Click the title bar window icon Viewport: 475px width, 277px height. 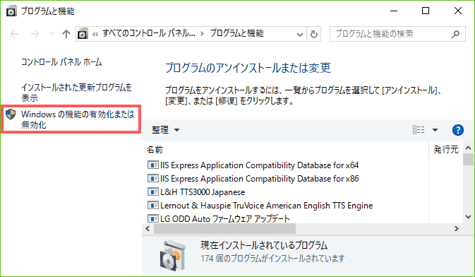11,11
